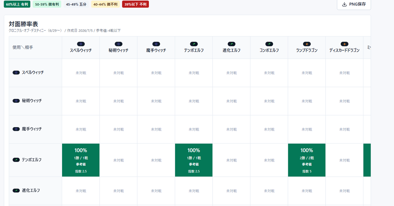394x206 pixels.
Task: Click the 魔手ウィッチ row icon
Action: [x=16, y=129]
